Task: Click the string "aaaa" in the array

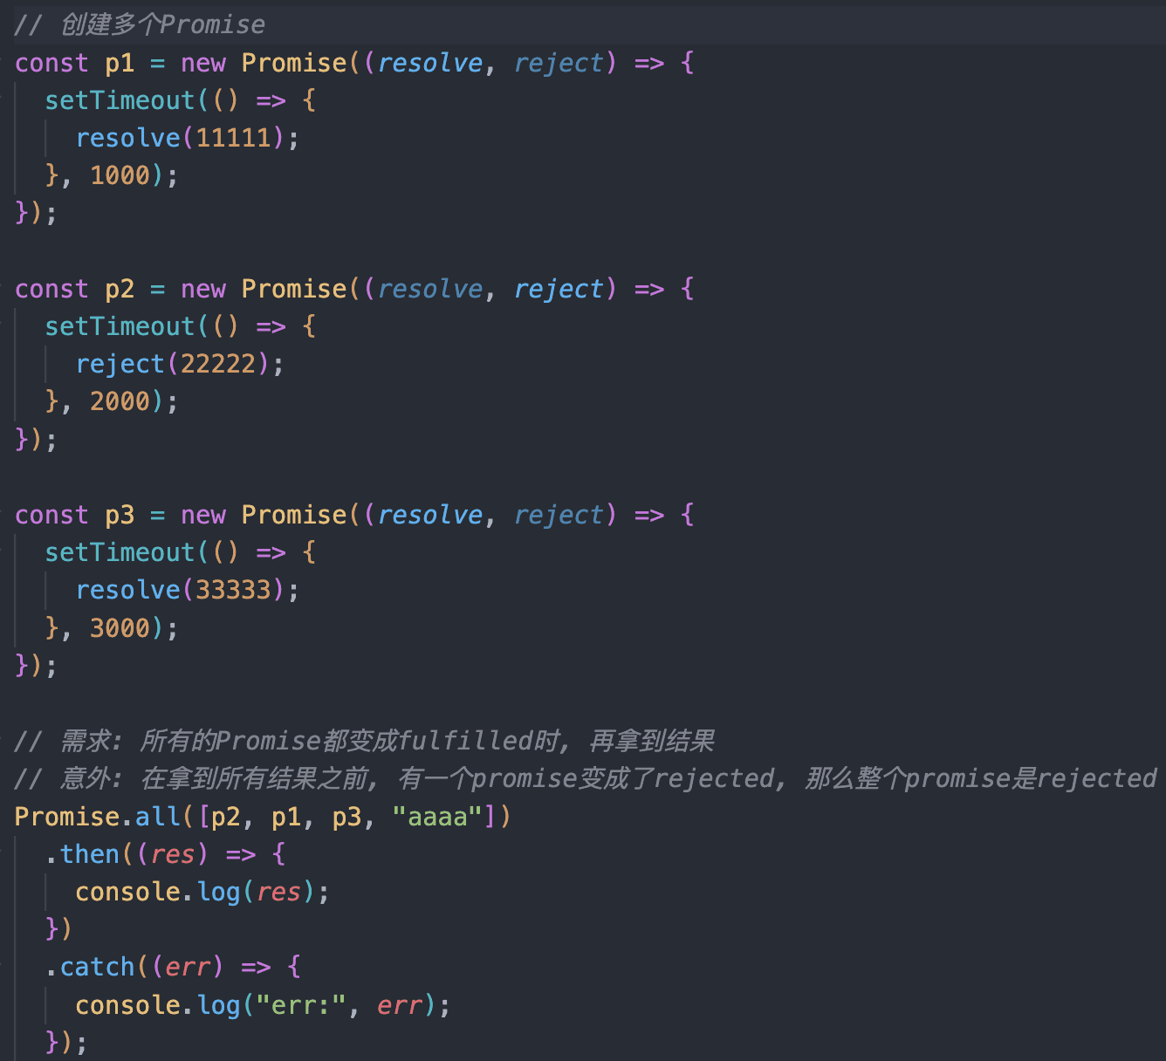Action: click(437, 817)
